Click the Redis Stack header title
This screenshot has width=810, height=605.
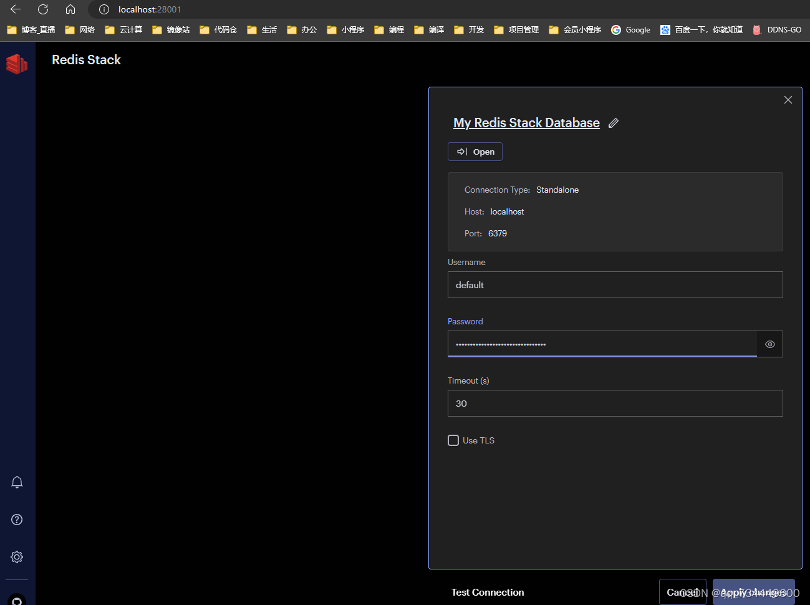click(x=86, y=60)
